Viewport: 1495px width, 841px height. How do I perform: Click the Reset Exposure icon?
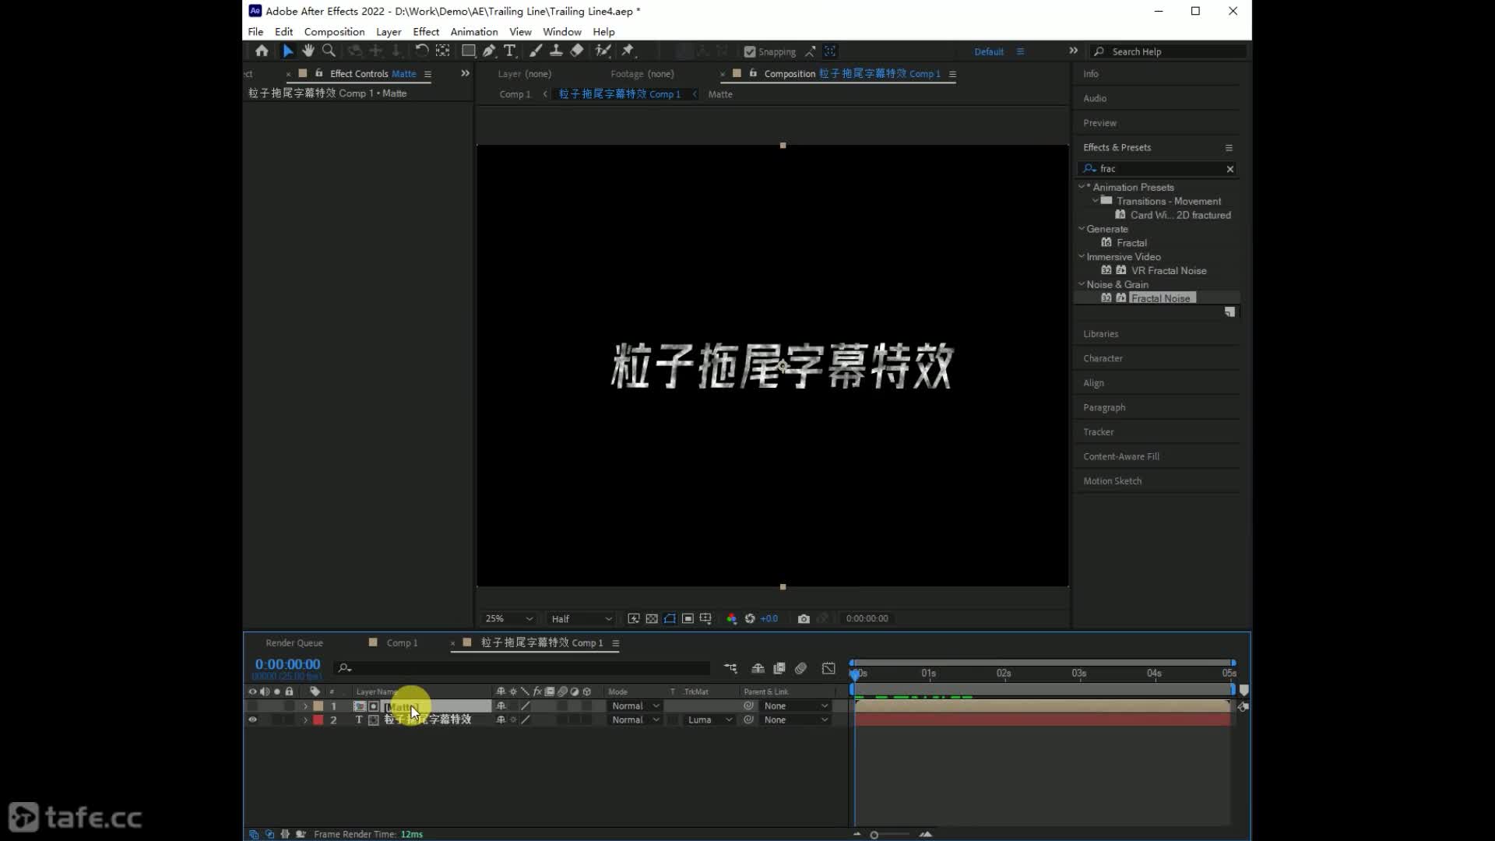(x=750, y=618)
